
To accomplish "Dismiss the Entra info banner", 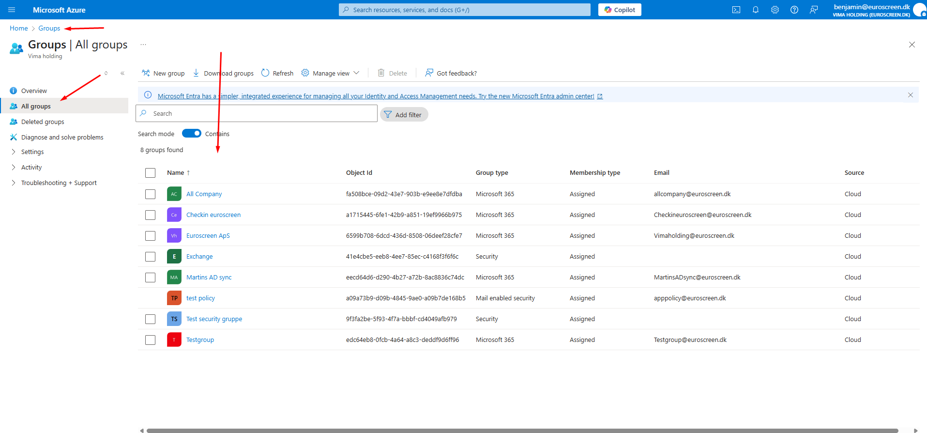I will coord(911,95).
